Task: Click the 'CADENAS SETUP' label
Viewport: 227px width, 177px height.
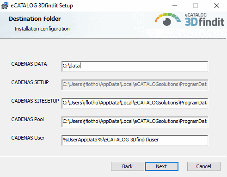Action: coord(30,82)
